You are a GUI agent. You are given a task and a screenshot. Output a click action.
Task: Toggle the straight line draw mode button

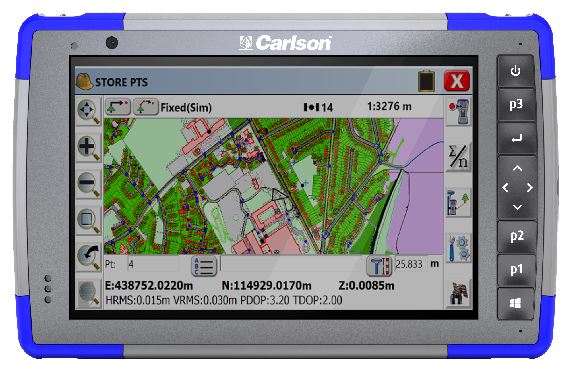coord(118,107)
